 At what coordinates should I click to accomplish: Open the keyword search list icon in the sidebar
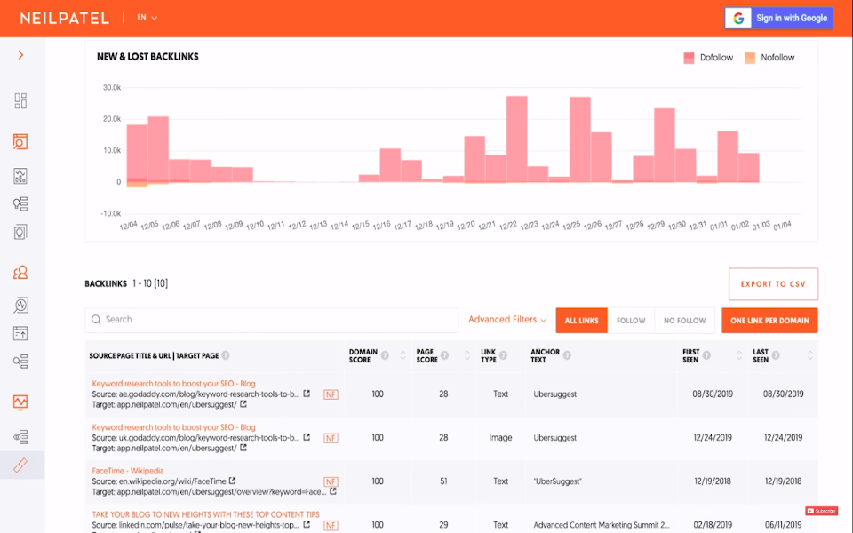(x=20, y=362)
